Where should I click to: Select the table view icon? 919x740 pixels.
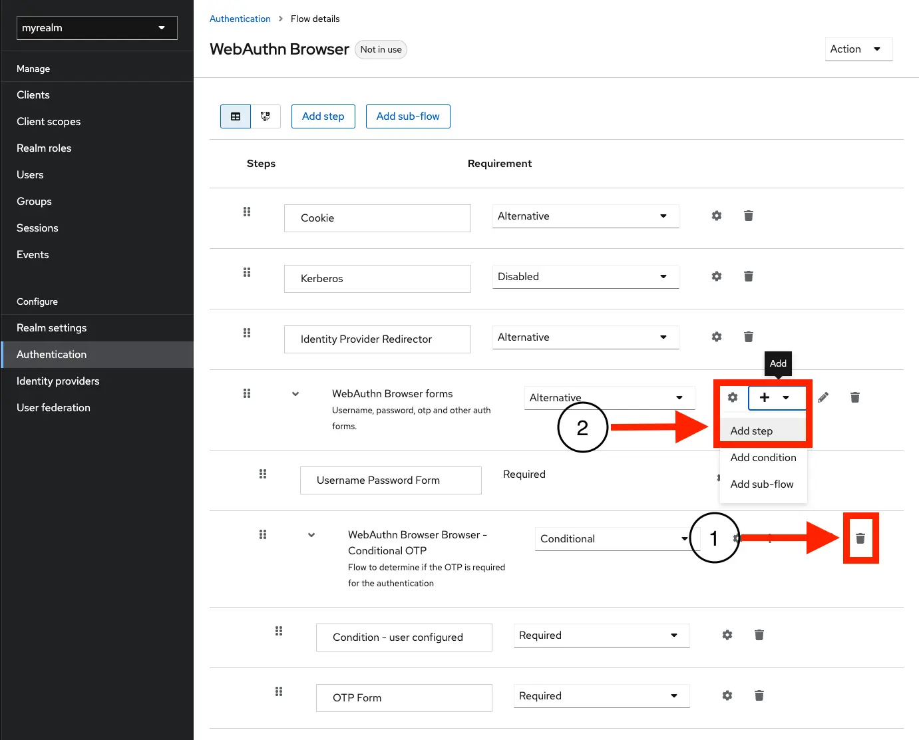236,116
